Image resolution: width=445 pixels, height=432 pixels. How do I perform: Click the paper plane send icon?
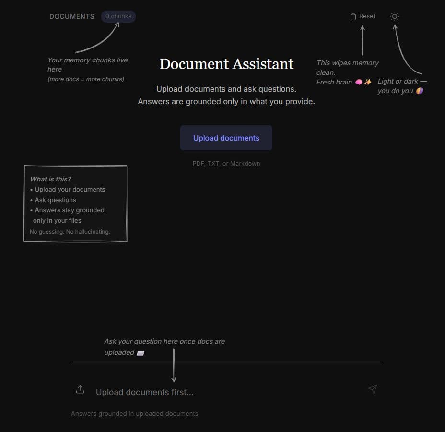click(x=373, y=389)
